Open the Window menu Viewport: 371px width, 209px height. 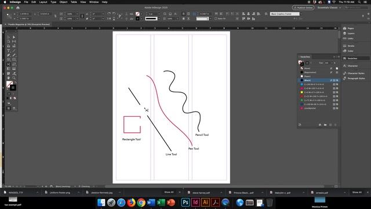click(94, 2)
